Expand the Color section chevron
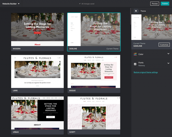Image resolution: width=172 pixels, height=137 pixels. (169, 54)
